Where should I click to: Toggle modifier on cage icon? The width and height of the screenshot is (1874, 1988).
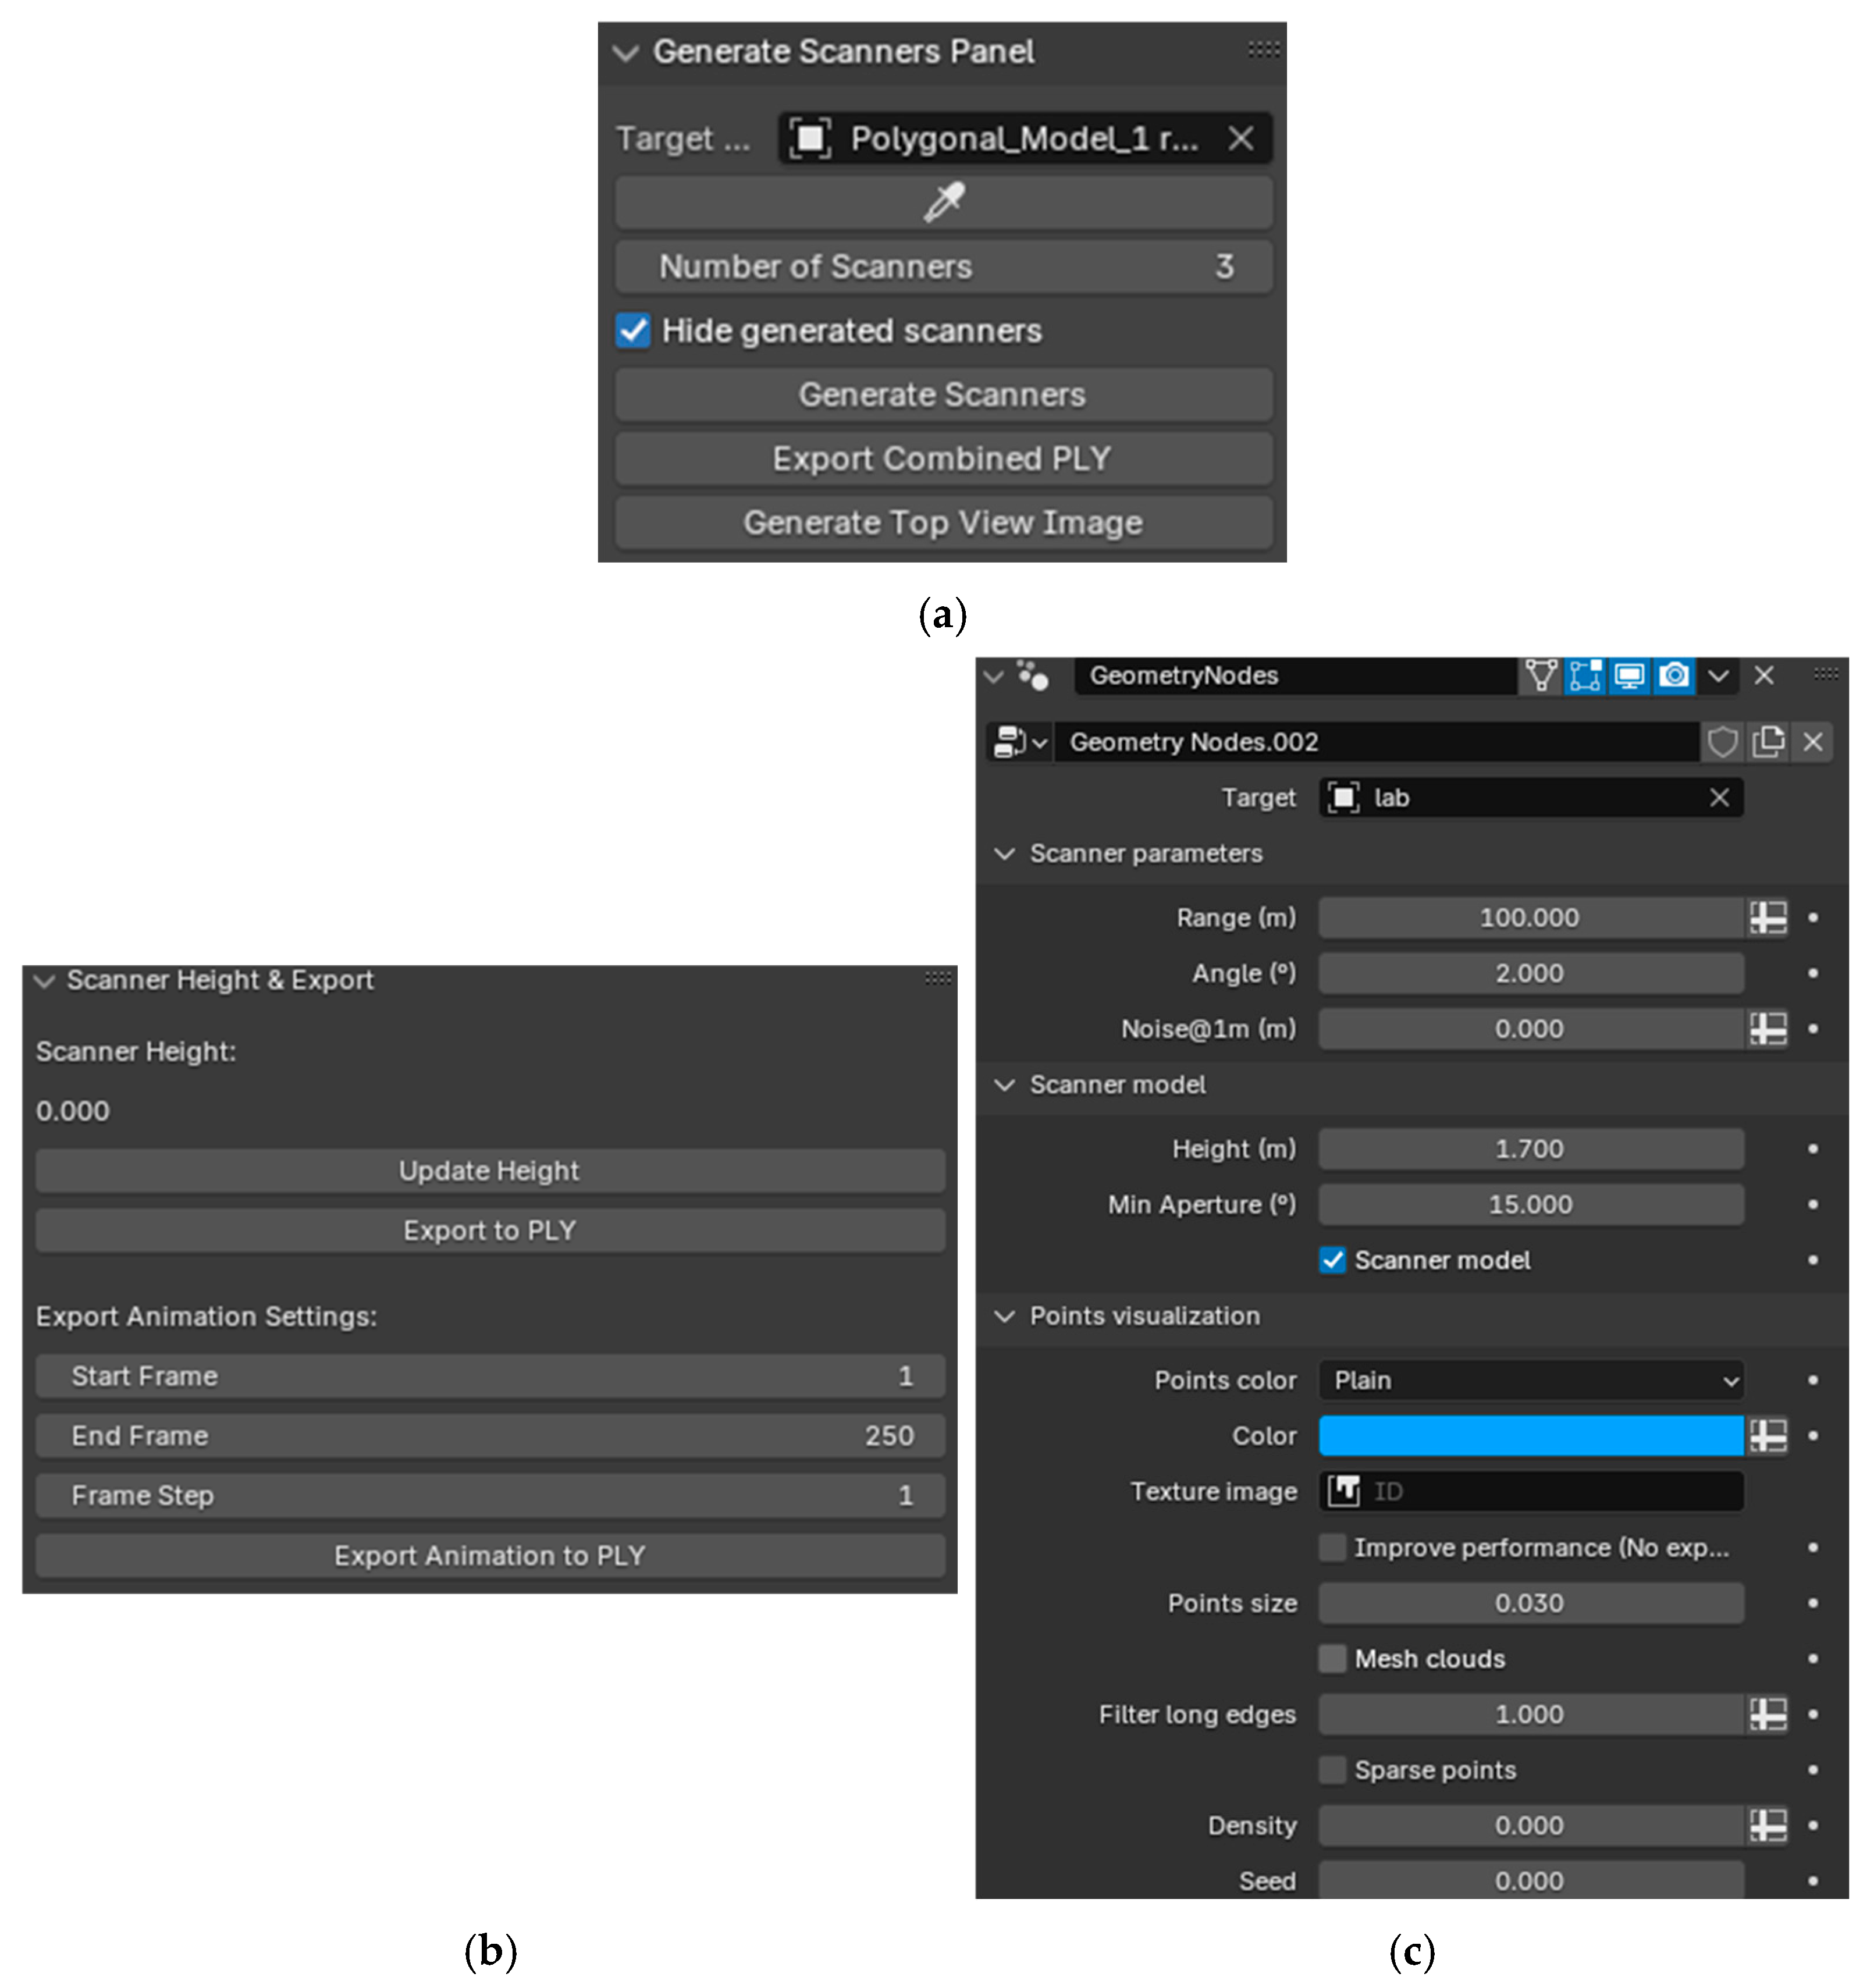pos(1541,676)
